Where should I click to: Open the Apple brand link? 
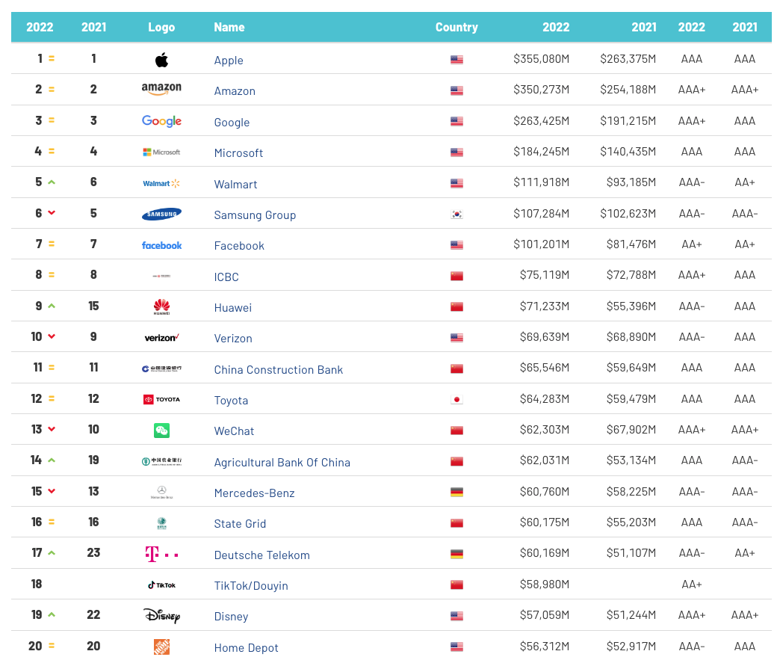tap(229, 61)
